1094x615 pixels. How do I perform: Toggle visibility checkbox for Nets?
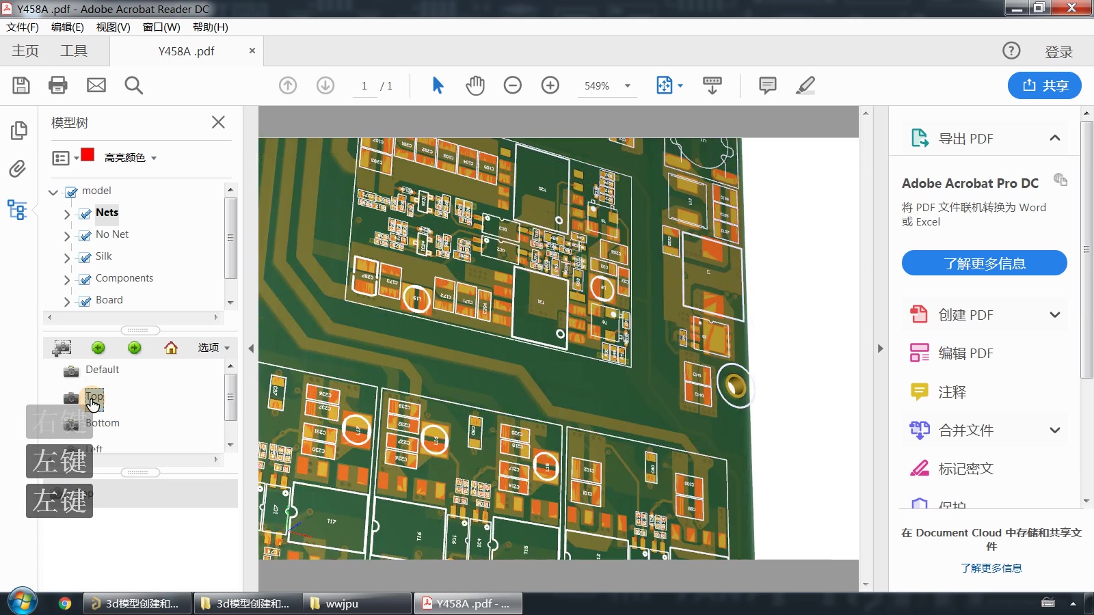click(85, 214)
